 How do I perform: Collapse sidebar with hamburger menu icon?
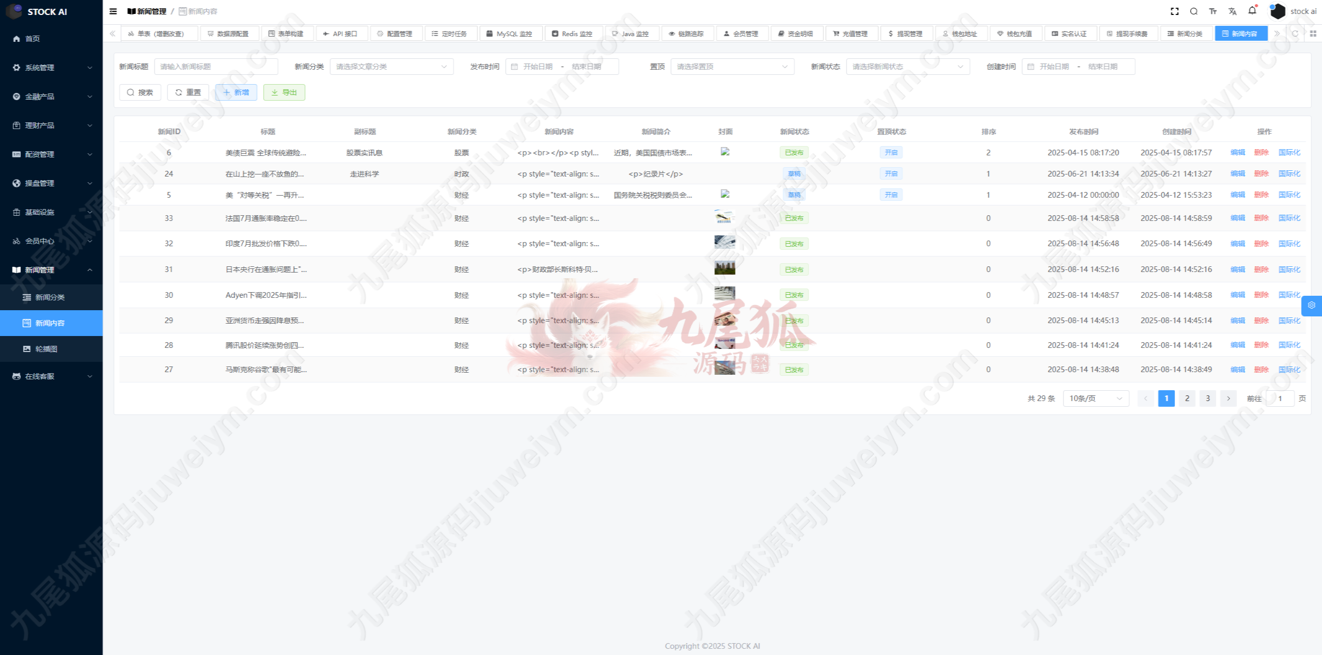pyautogui.click(x=113, y=11)
